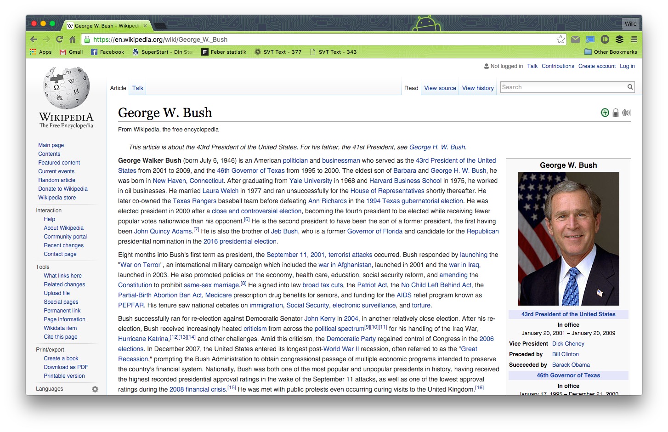Viewport: 668px width, 432px height.
Task: Switch to the Talk tab
Action: (138, 88)
